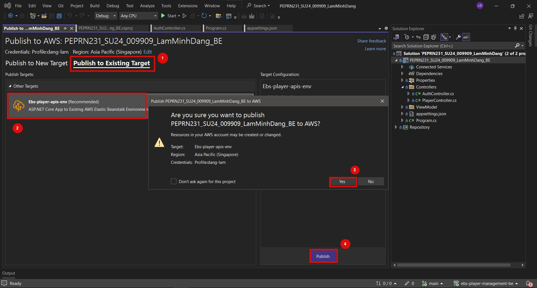
Task: Click the Switch Views icon in Solution Explorer
Action: [x=396, y=37]
